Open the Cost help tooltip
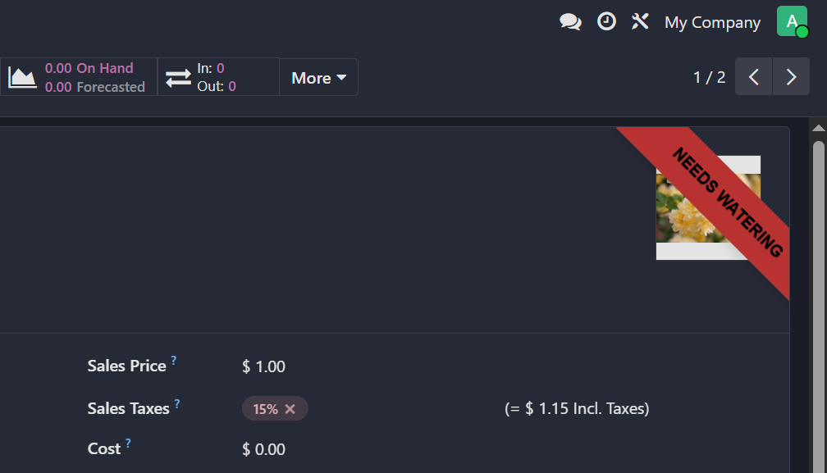This screenshot has height=473, width=827. coord(128,443)
